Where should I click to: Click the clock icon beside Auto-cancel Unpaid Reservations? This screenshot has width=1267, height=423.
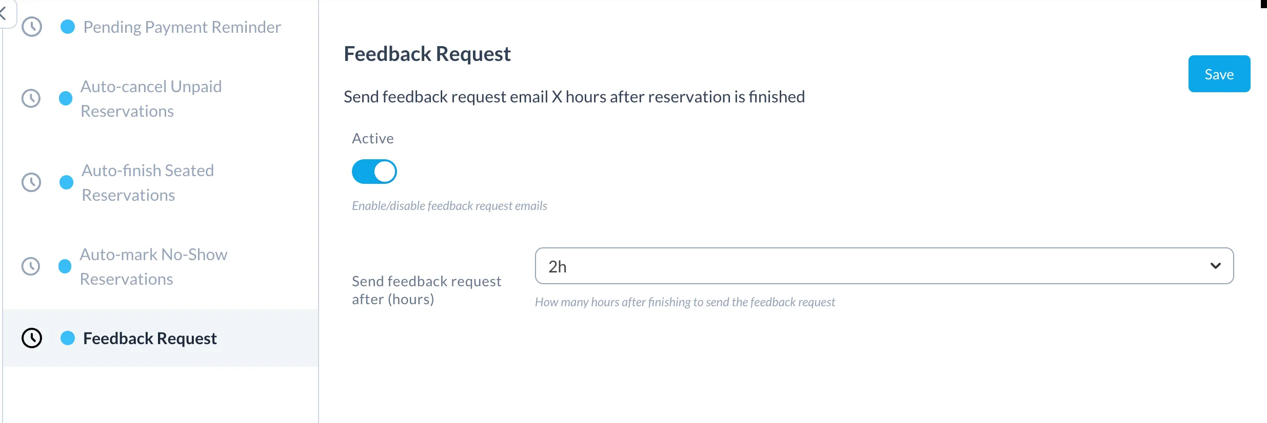31,98
